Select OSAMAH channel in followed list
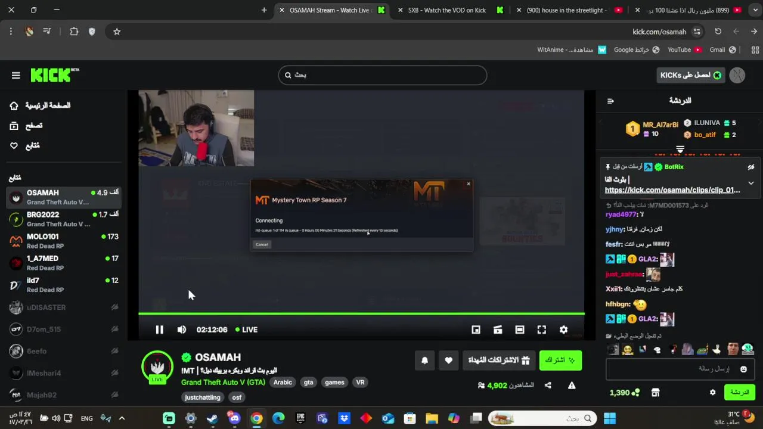The width and height of the screenshot is (763, 429). (x=64, y=197)
